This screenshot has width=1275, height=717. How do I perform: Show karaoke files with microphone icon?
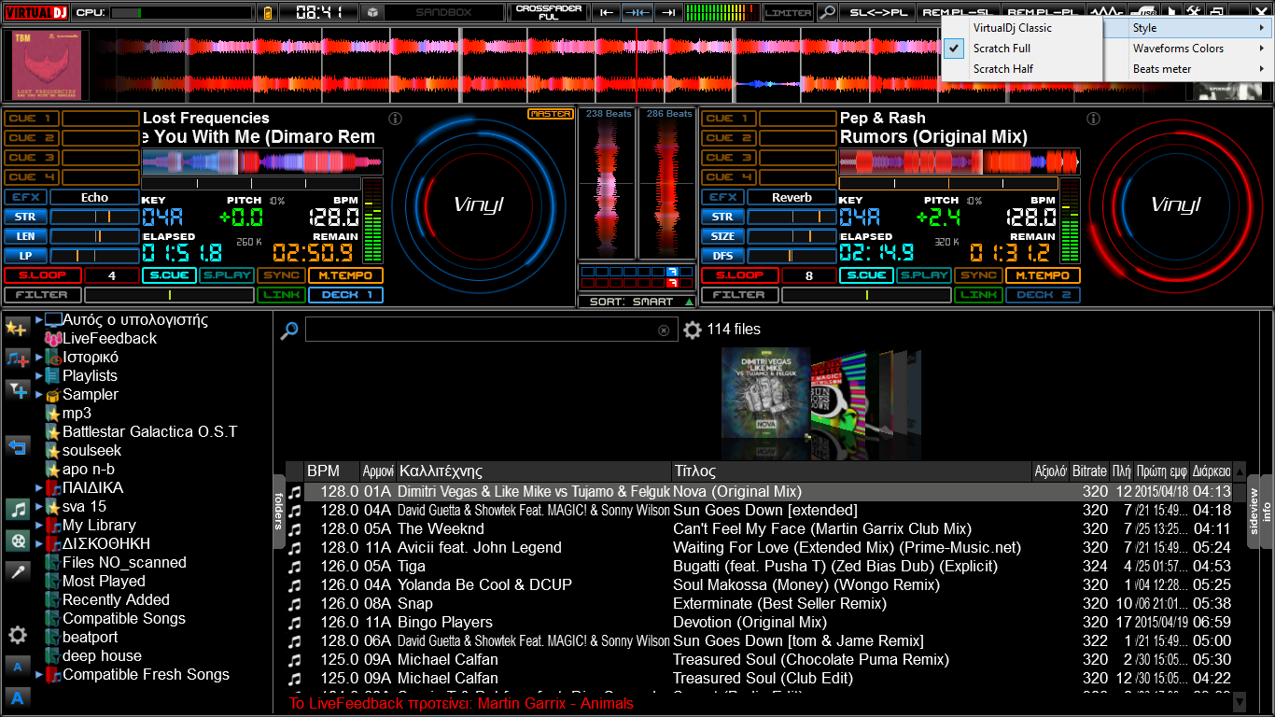(17, 570)
